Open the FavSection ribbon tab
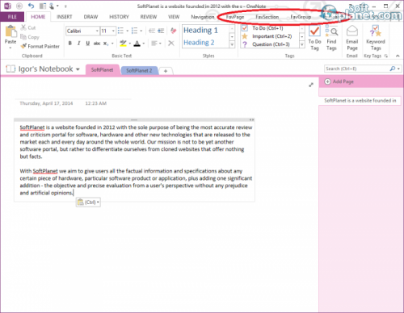 [x=267, y=17]
